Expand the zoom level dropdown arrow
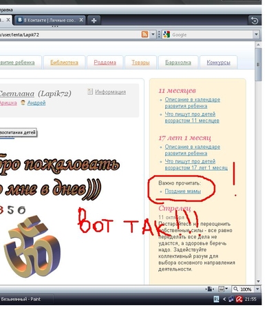The image size is (267, 310). pyautogui.click(x=257, y=289)
